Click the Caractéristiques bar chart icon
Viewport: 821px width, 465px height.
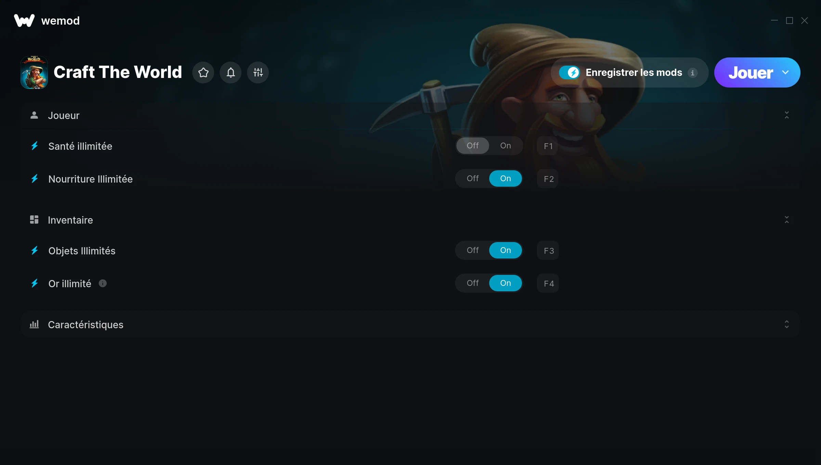pyautogui.click(x=34, y=324)
